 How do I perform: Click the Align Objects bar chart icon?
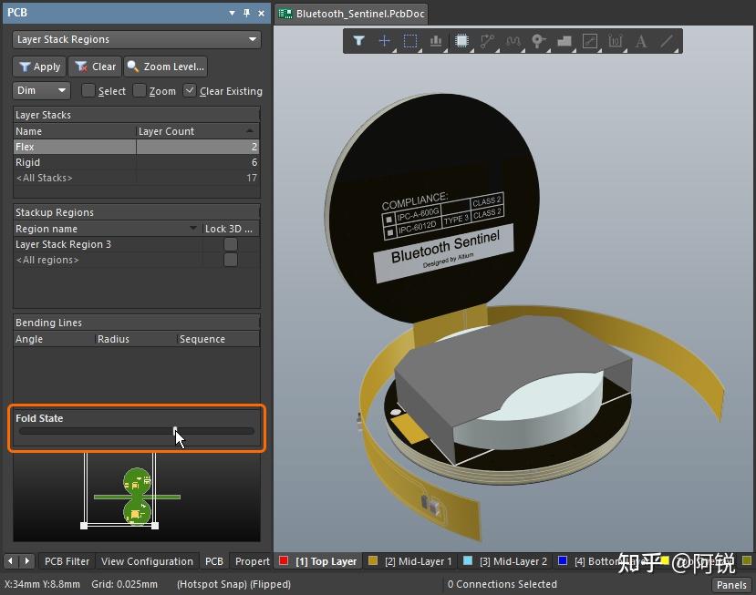[x=436, y=41]
